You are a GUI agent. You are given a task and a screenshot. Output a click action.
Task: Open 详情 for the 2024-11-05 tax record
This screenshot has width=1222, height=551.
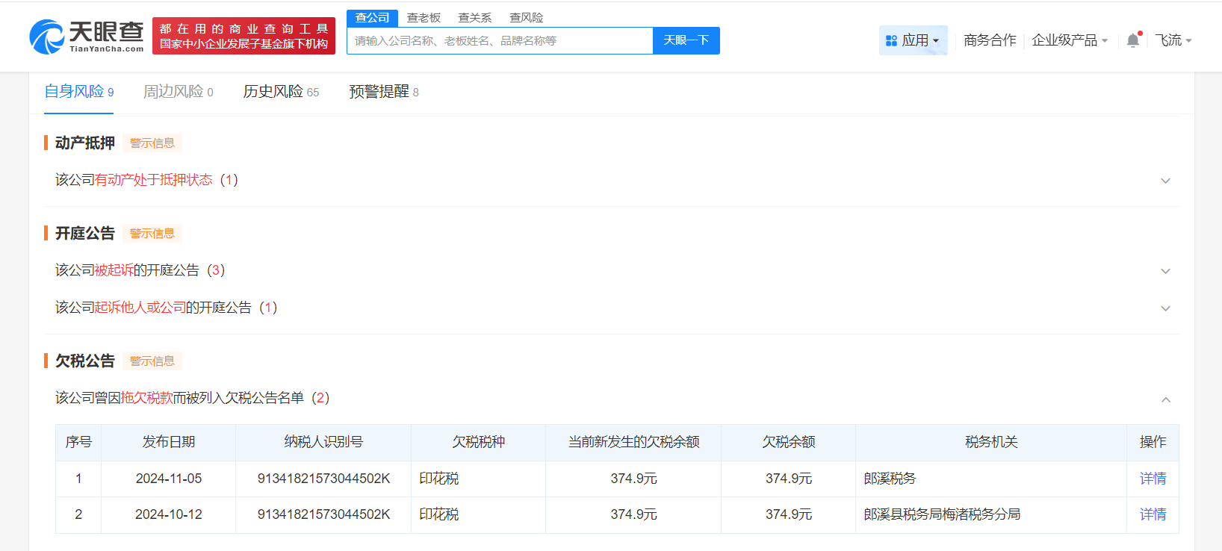(1153, 479)
